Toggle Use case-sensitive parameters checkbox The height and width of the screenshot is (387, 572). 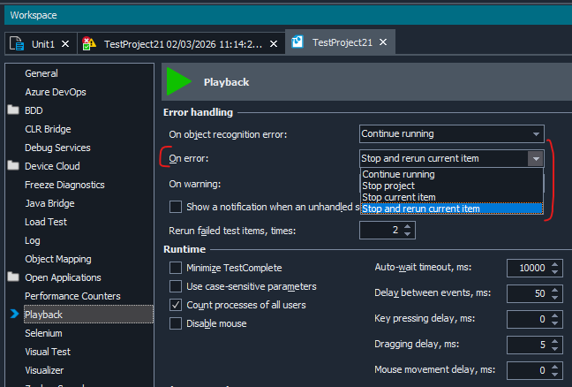click(x=176, y=286)
